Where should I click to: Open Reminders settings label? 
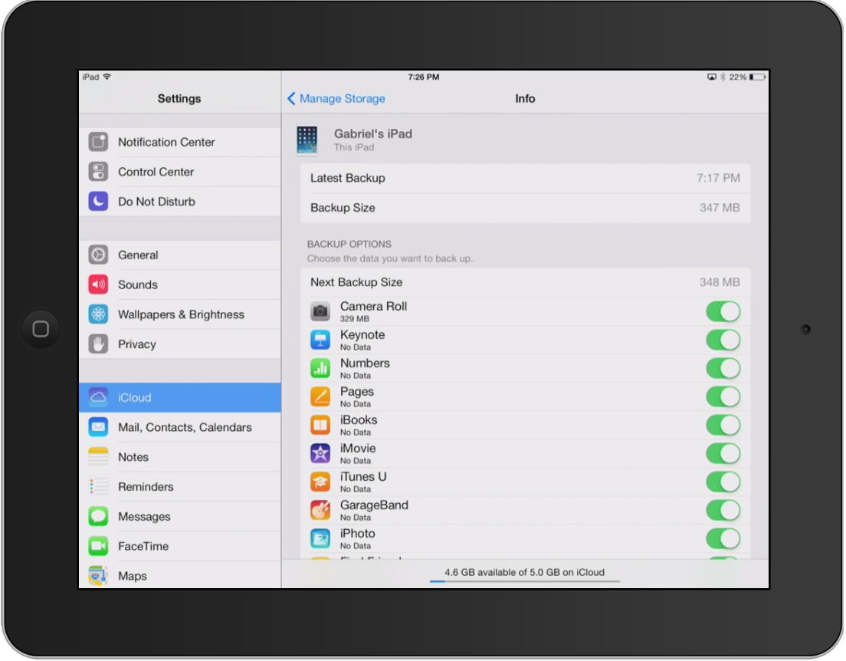(x=146, y=487)
